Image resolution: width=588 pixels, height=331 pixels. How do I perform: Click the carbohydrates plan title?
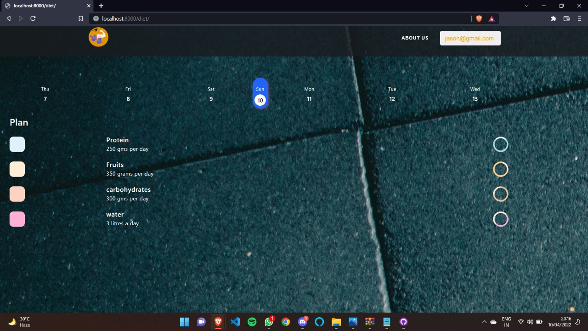pyautogui.click(x=129, y=189)
